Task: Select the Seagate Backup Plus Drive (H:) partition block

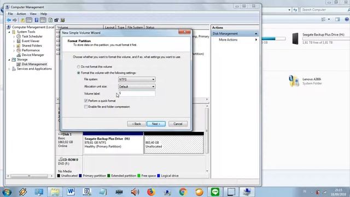Action: [113, 144]
